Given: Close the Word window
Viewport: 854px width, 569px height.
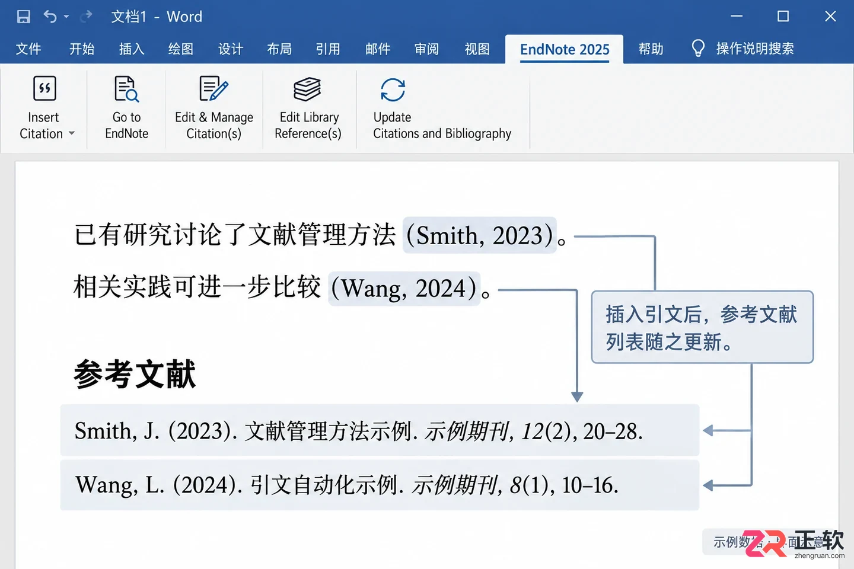Looking at the screenshot, I should (830, 17).
